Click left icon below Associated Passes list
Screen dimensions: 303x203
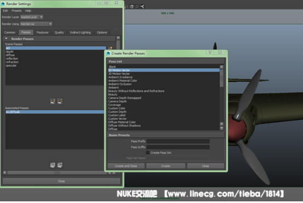[53, 165]
